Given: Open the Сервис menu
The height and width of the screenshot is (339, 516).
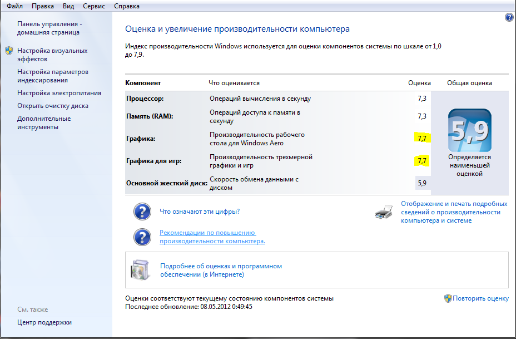Looking at the screenshot, I should point(94,6).
